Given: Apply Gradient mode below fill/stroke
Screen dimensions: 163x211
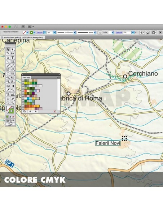Looking at the screenshot, I should click(10, 117).
